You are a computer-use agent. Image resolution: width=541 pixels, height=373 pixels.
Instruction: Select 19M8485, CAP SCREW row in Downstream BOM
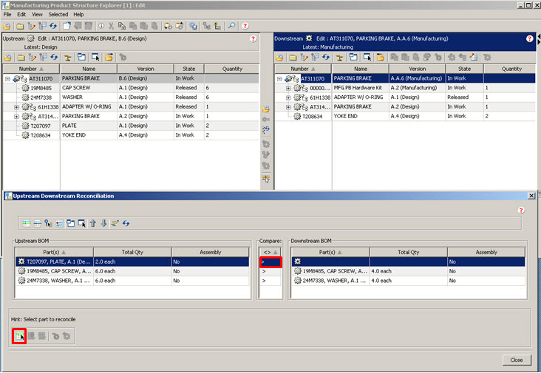click(409, 271)
